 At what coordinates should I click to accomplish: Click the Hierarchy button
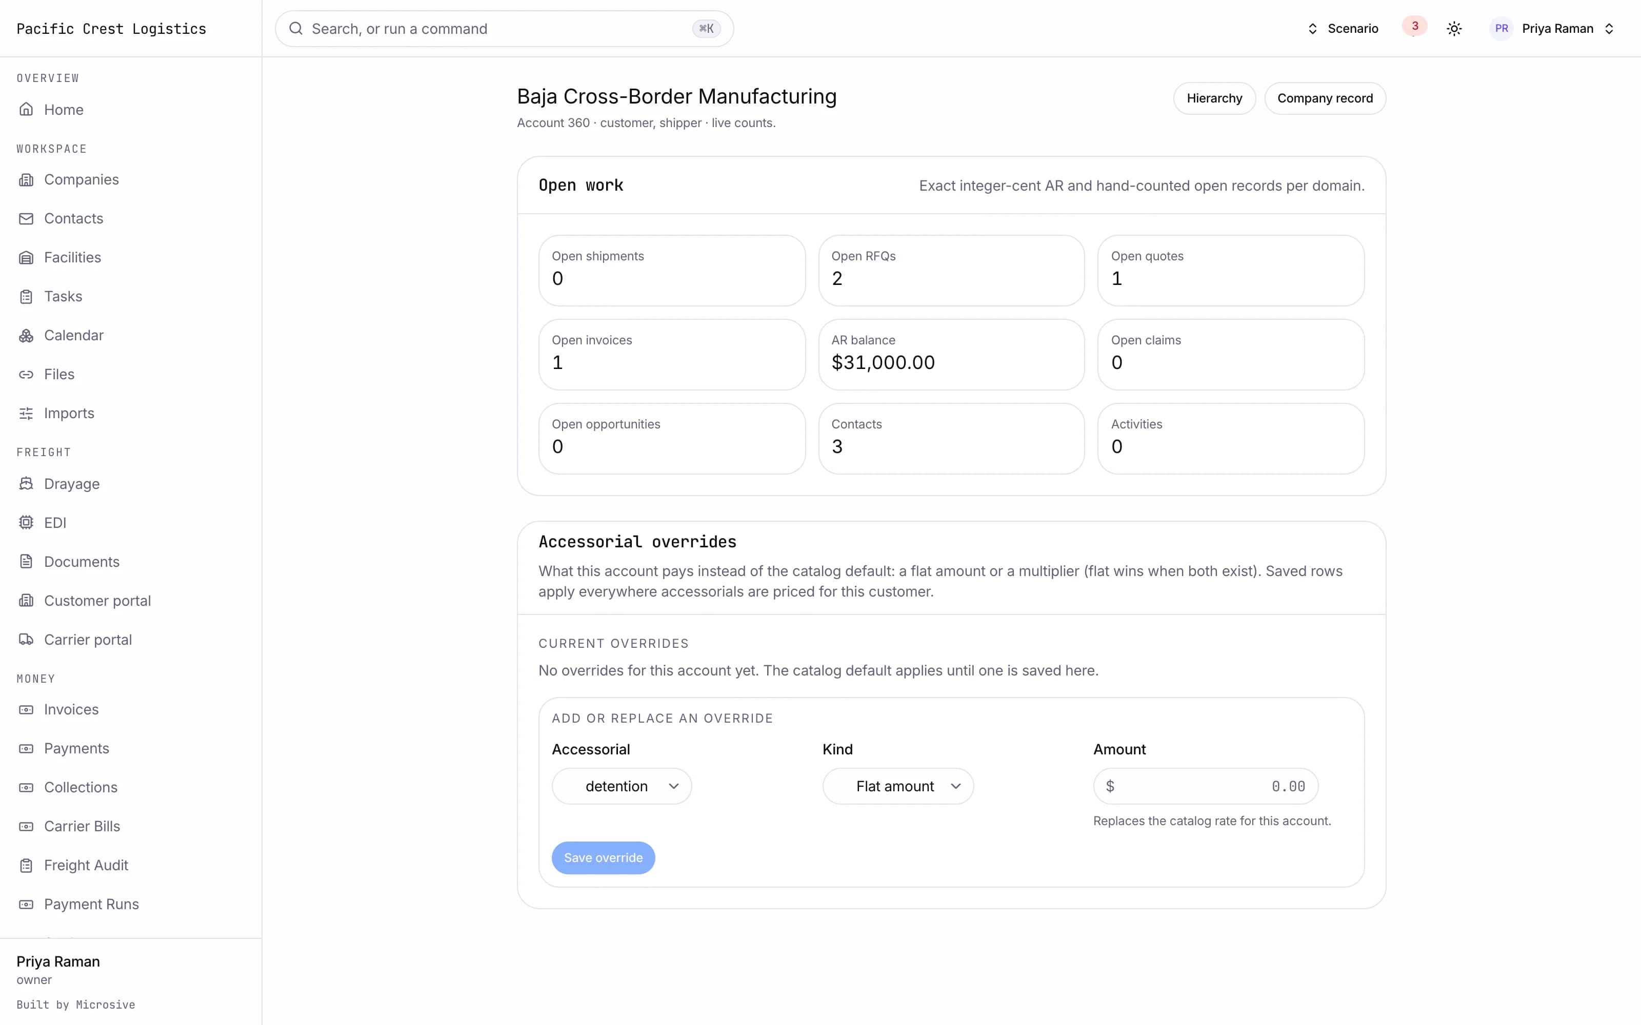click(1214, 98)
